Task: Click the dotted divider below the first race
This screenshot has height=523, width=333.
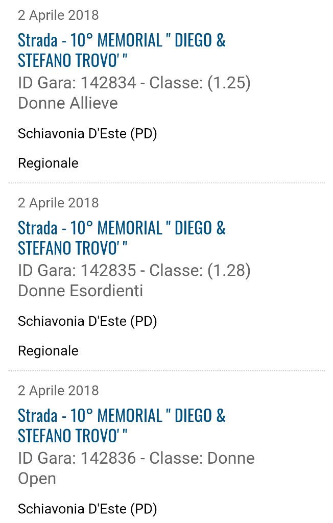Action: click(167, 183)
